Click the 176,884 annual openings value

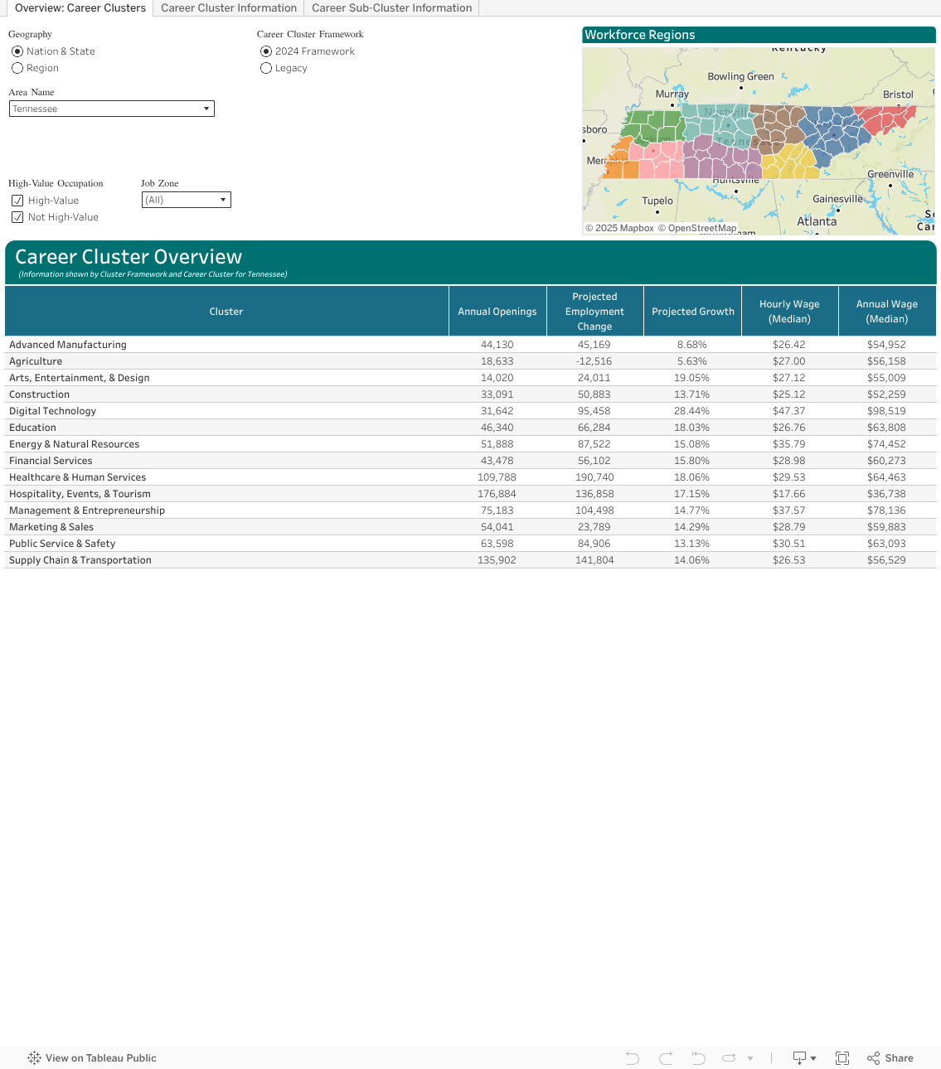[497, 494]
